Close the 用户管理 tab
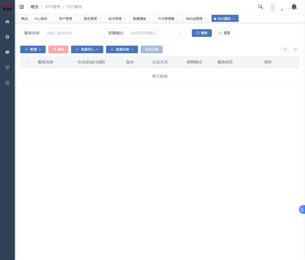This screenshot has height=260, width=305. [75, 19]
